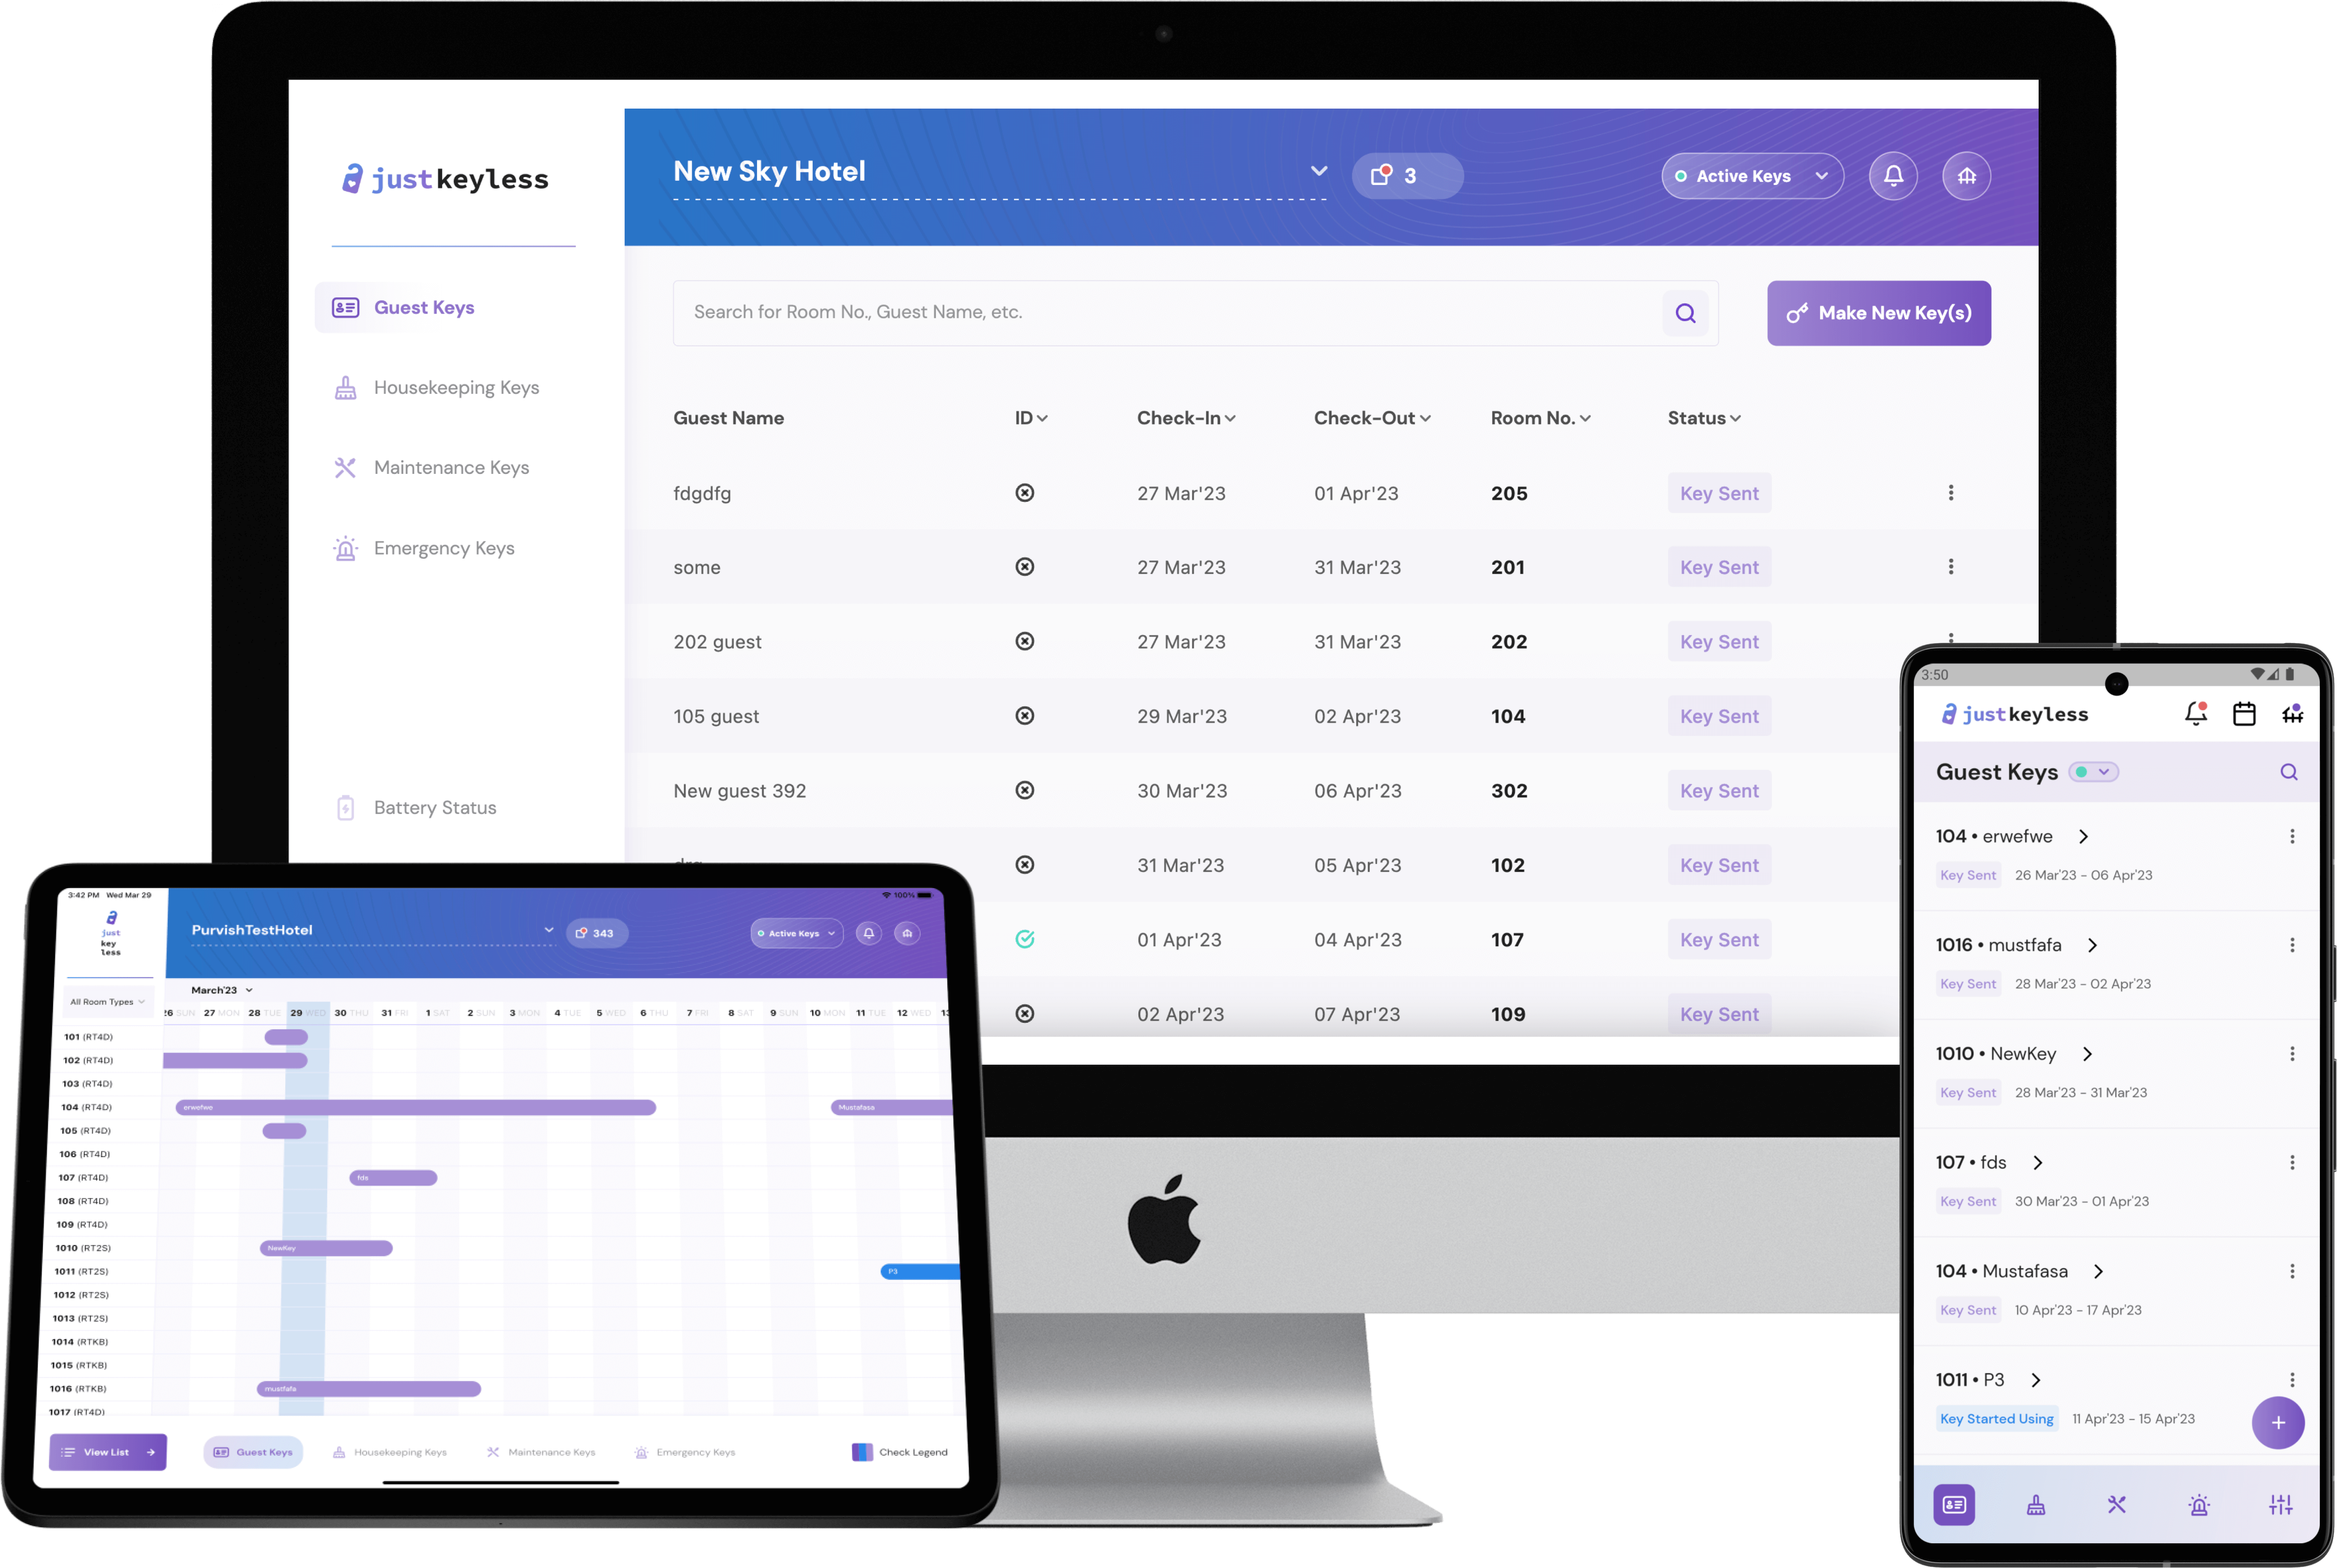2337x1568 pixels.
Task: Click the Battery Status sidebar icon
Action: click(x=345, y=807)
